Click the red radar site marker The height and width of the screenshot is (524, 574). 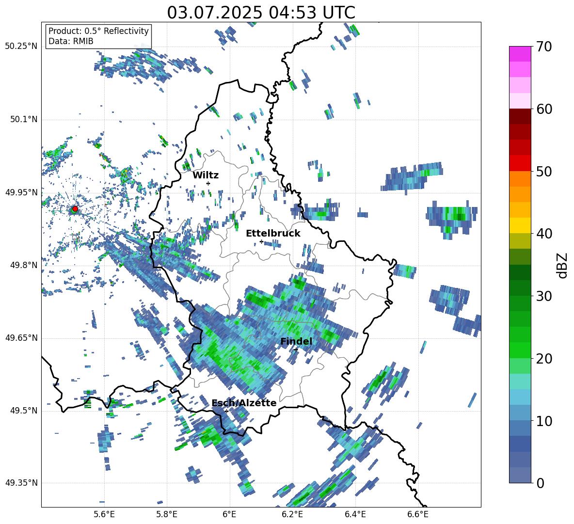tap(75, 209)
